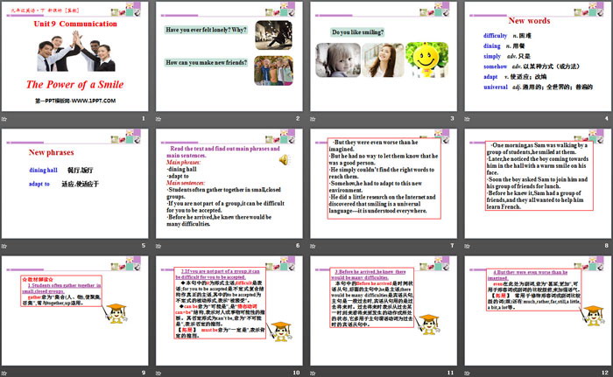
Task: Select slide 11 explaining 'Before he arrived'
Action: pyautogui.click(x=384, y=312)
